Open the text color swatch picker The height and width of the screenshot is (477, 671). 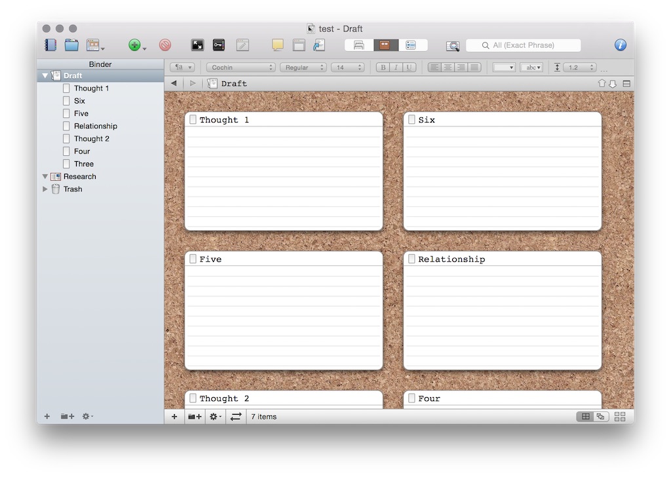[503, 67]
